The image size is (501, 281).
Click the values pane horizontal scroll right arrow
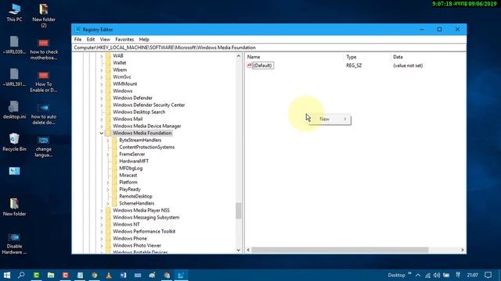463,250
